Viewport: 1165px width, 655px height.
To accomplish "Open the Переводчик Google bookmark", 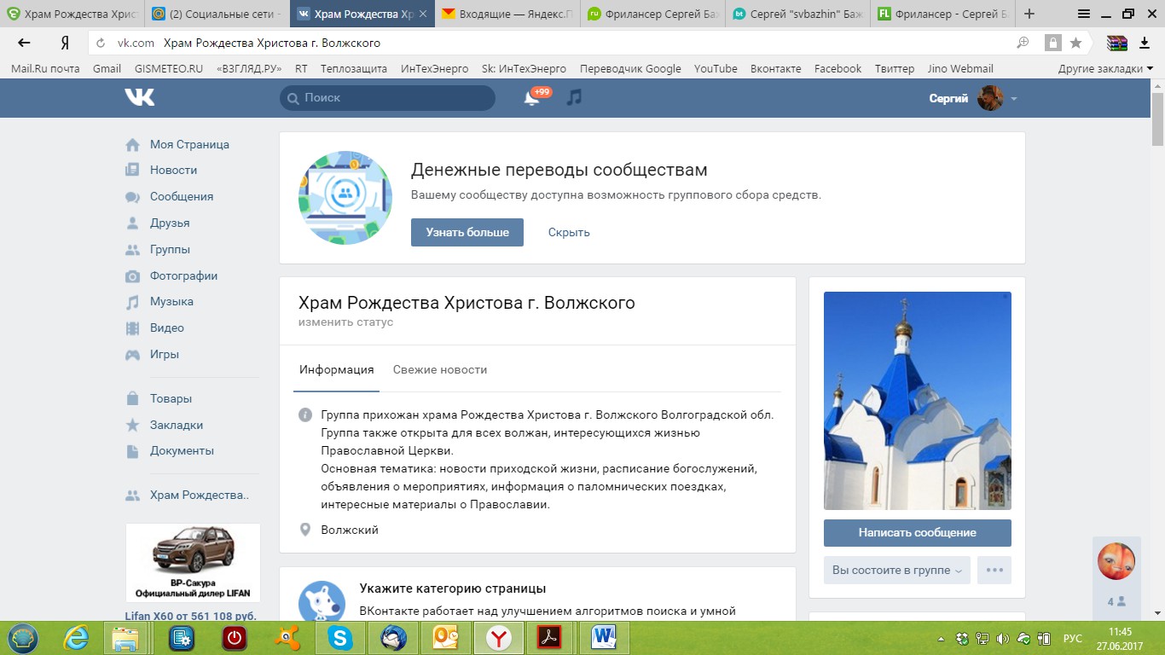I will pyautogui.click(x=630, y=68).
